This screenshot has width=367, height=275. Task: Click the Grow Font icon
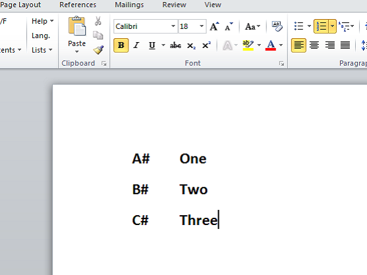[214, 26]
